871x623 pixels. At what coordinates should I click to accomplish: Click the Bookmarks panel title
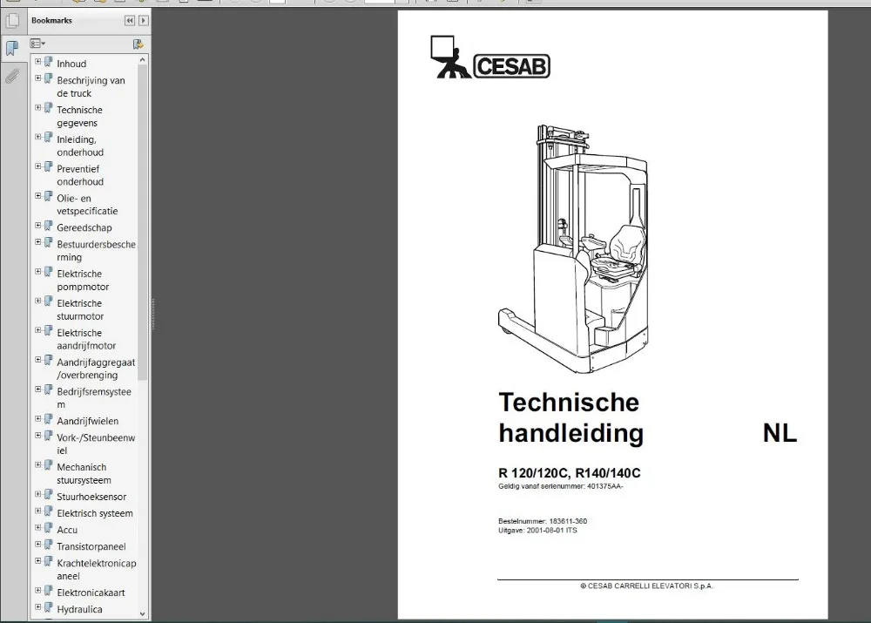[51, 21]
